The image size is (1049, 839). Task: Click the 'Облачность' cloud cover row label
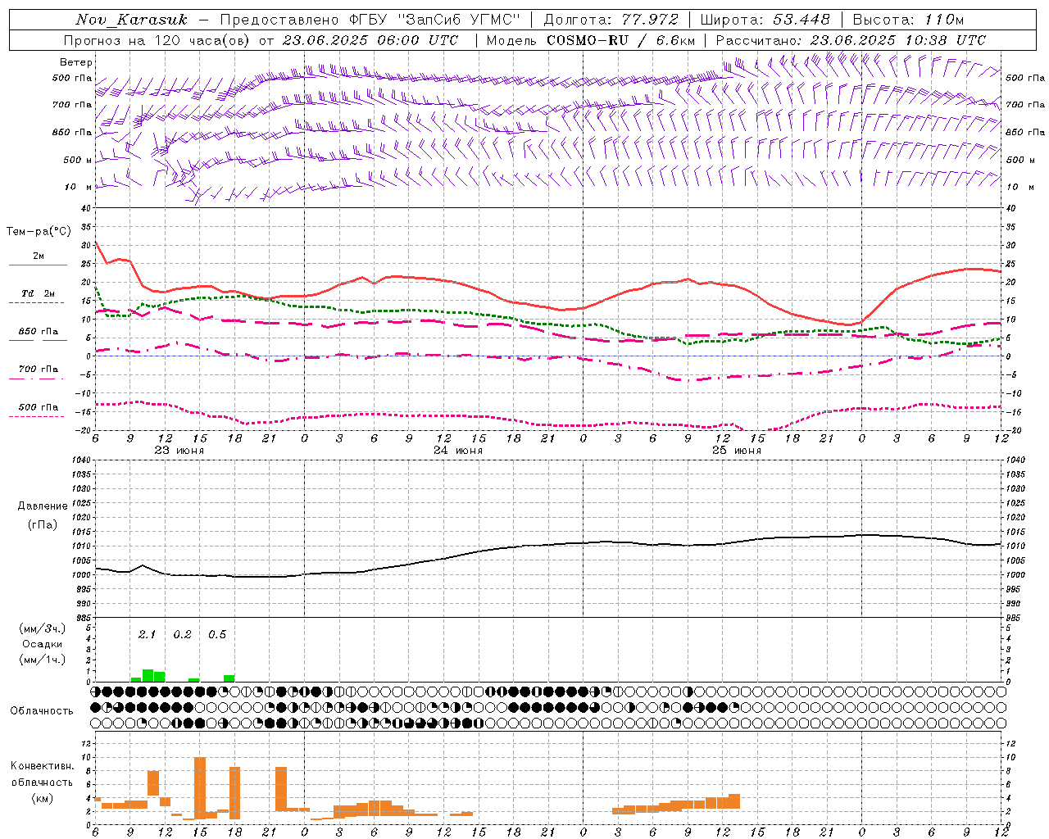pos(42,711)
